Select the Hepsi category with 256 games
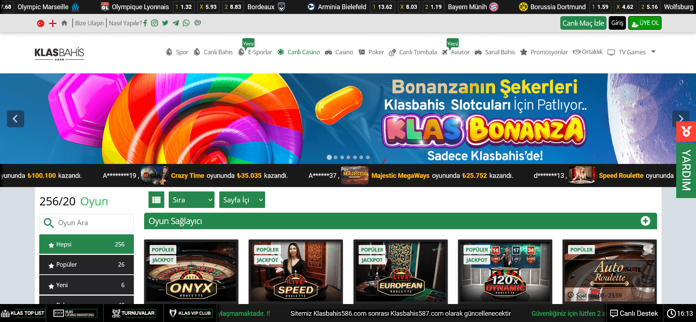Screen dimensions: 696x322 tap(87, 244)
